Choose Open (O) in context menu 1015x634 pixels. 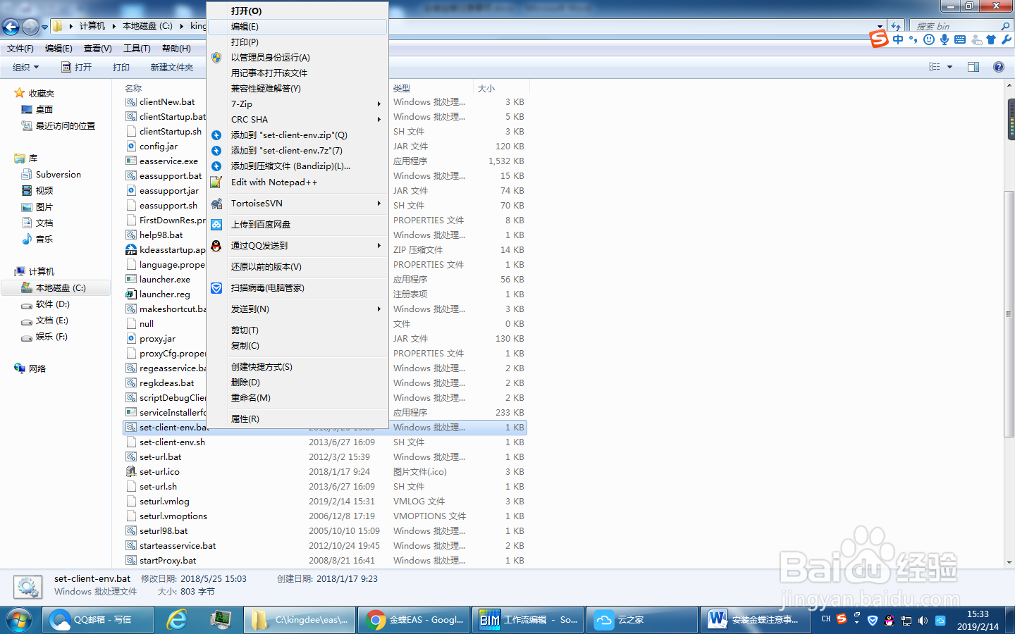297,11
